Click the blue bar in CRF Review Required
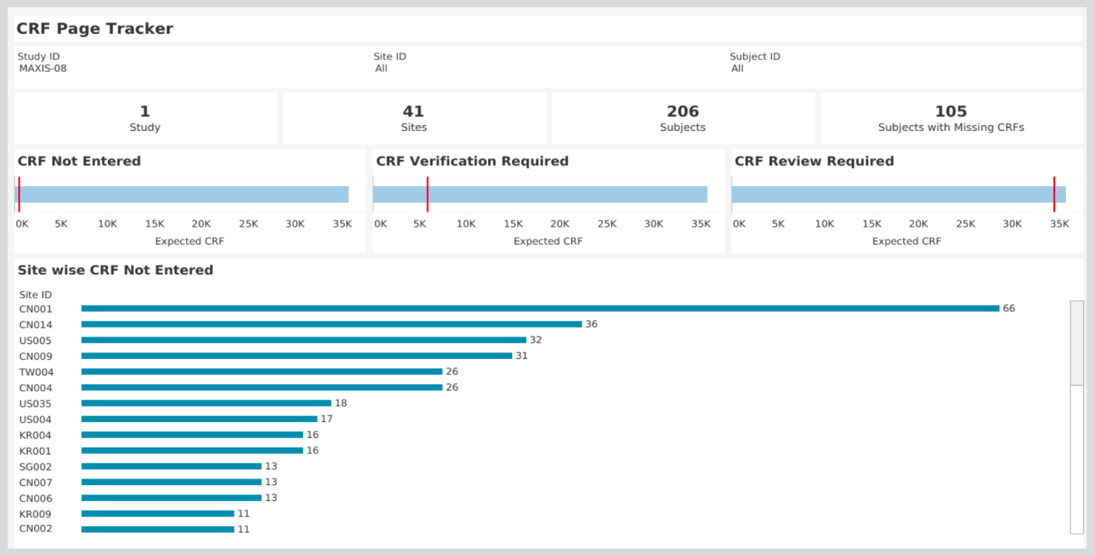This screenshot has height=556, width=1095. point(891,194)
